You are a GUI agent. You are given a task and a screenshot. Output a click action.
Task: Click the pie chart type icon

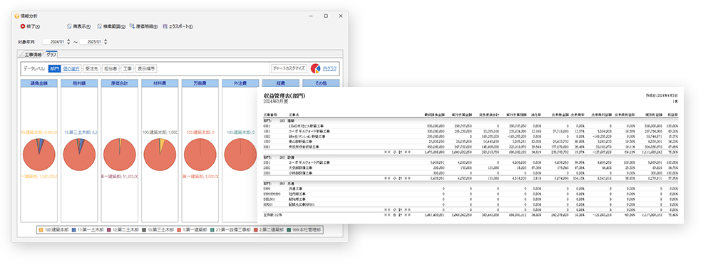point(316,68)
